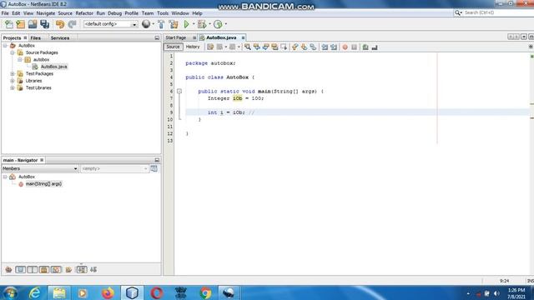Click the Redo arrow icon
The image size is (534, 300).
click(72, 24)
